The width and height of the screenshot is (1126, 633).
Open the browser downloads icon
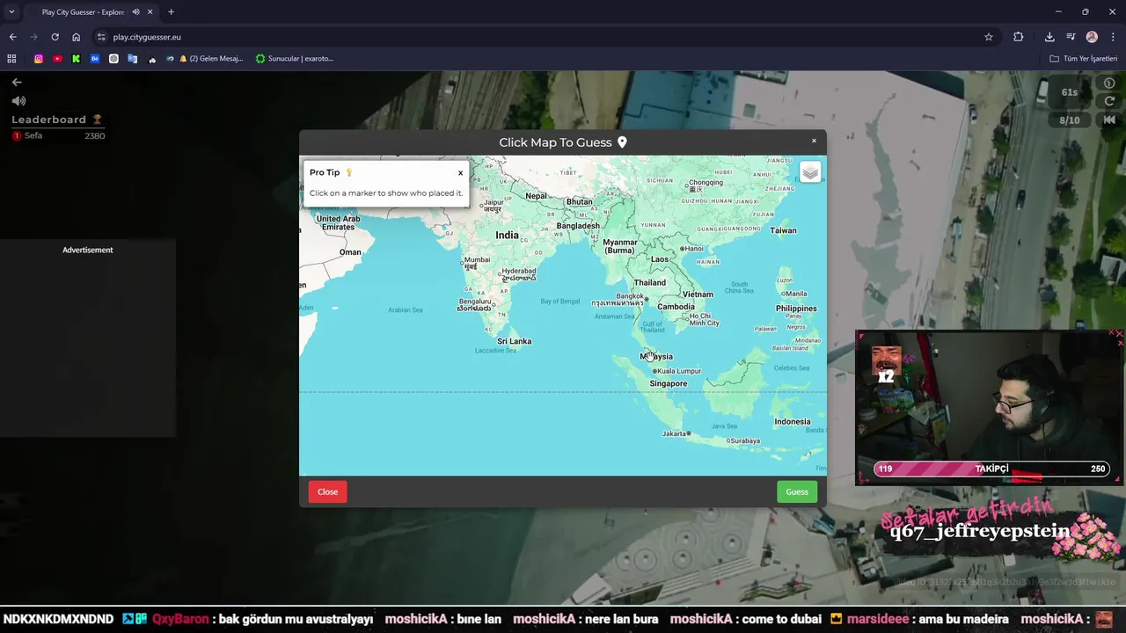pos(1049,37)
